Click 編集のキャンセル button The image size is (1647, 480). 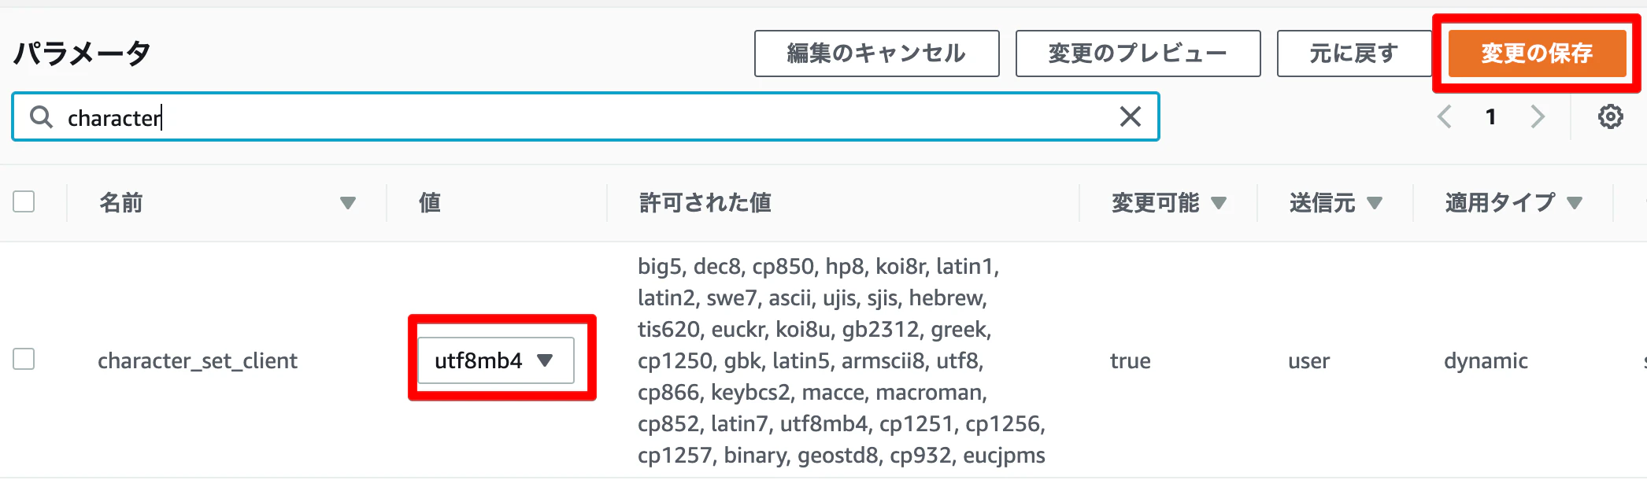pyautogui.click(x=876, y=54)
